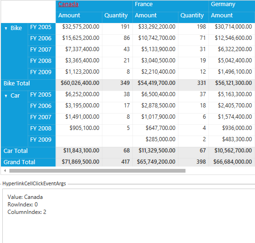Select cell $33,292,200.00
This screenshot has height=243, width=255.
pyautogui.click(x=155, y=29)
